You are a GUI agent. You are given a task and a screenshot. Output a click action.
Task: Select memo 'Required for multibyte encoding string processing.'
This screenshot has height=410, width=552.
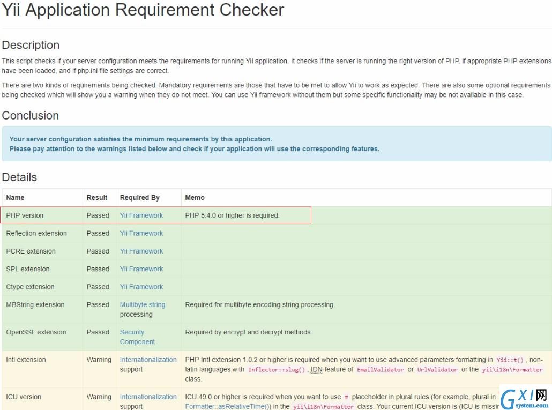pos(260,305)
